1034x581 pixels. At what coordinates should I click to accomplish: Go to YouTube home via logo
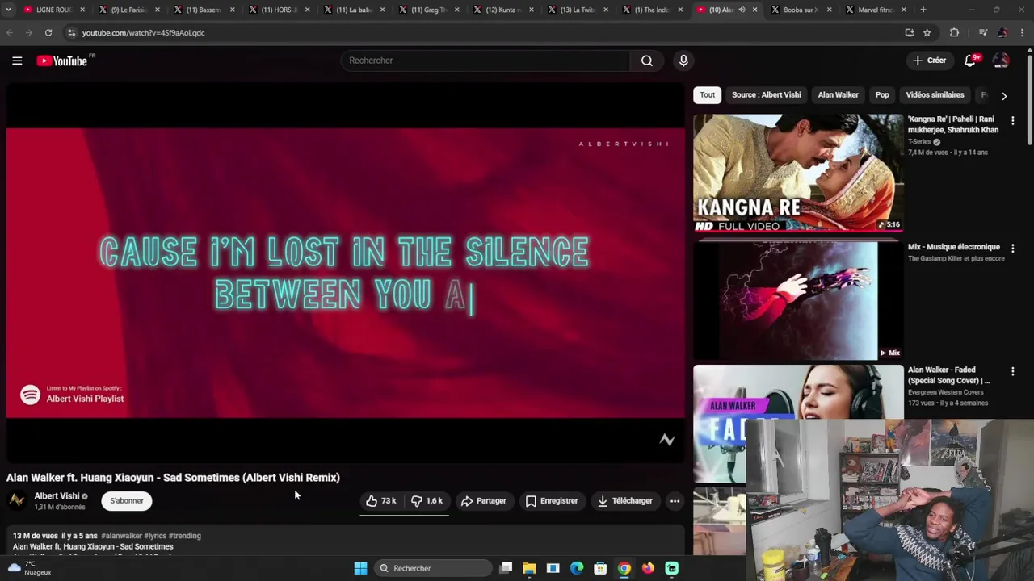[64, 61]
